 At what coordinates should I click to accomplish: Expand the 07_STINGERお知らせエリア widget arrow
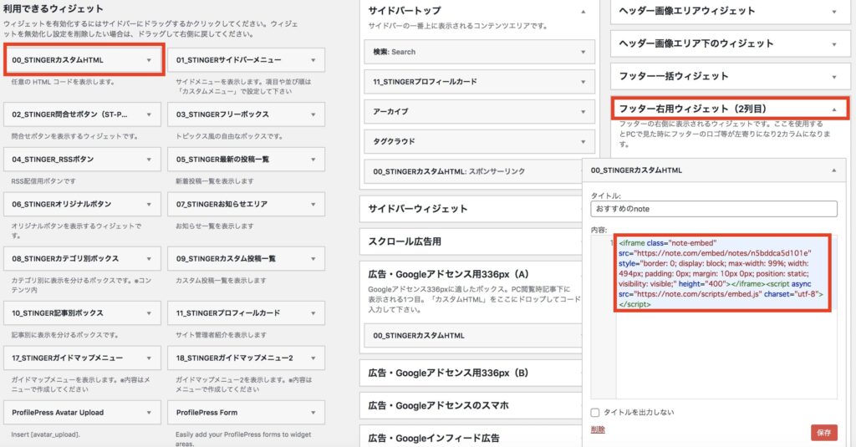coord(313,204)
